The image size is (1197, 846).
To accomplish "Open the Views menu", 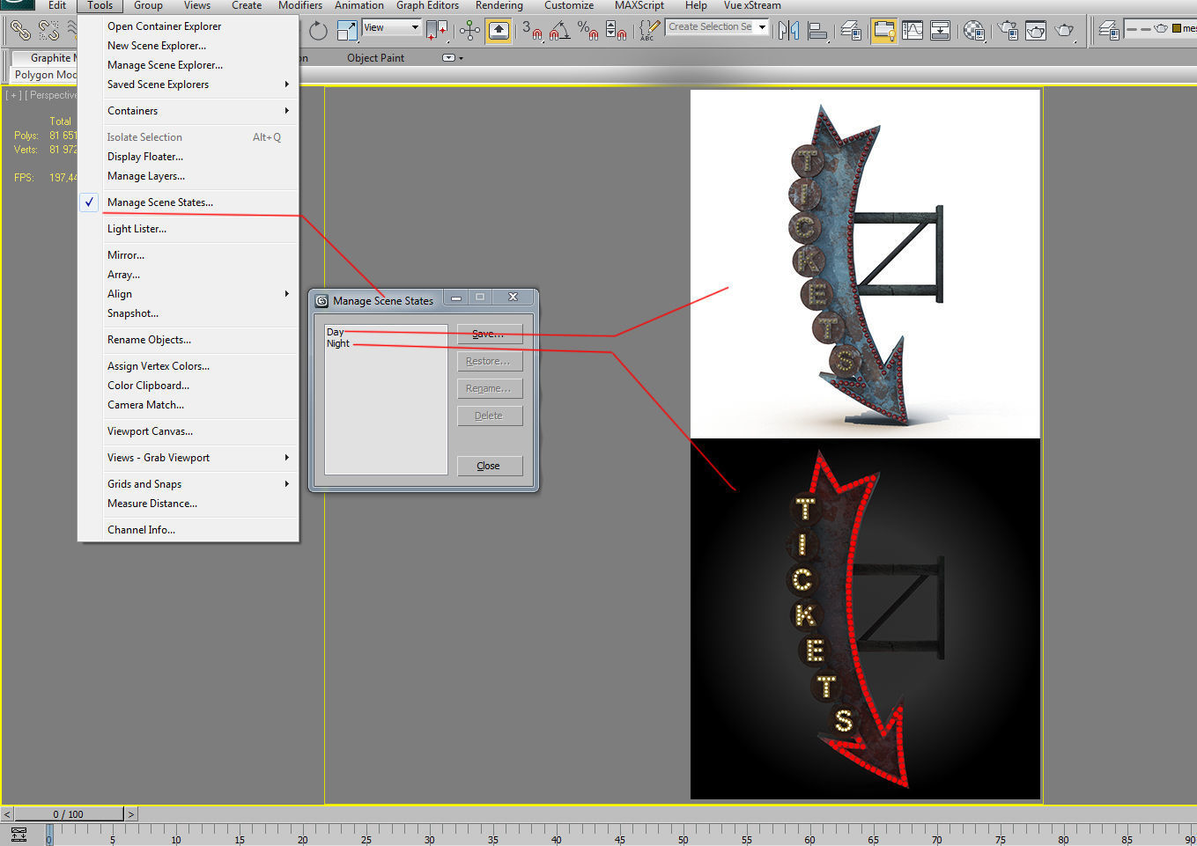I will [x=197, y=5].
